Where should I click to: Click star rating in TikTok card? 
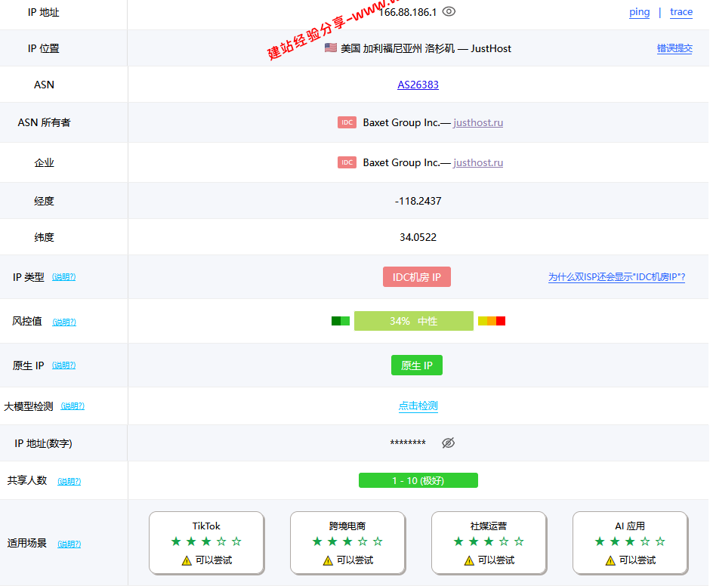tap(206, 541)
